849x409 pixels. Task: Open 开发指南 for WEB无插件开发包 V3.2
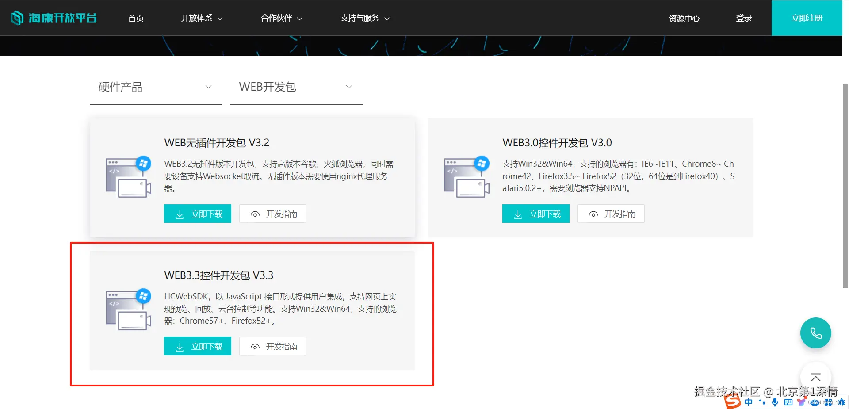[x=272, y=214]
